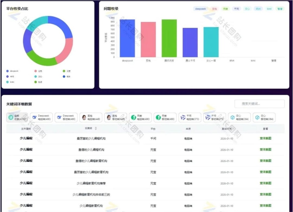293x212 pixels.
Task: Click the 关键词详细数据 section title
Action: pos(19,104)
